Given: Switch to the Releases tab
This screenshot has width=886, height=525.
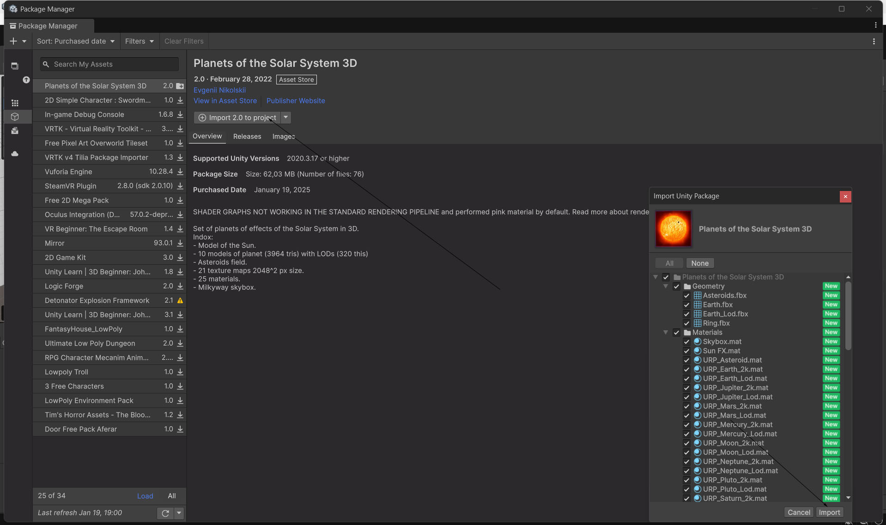Looking at the screenshot, I should [247, 137].
